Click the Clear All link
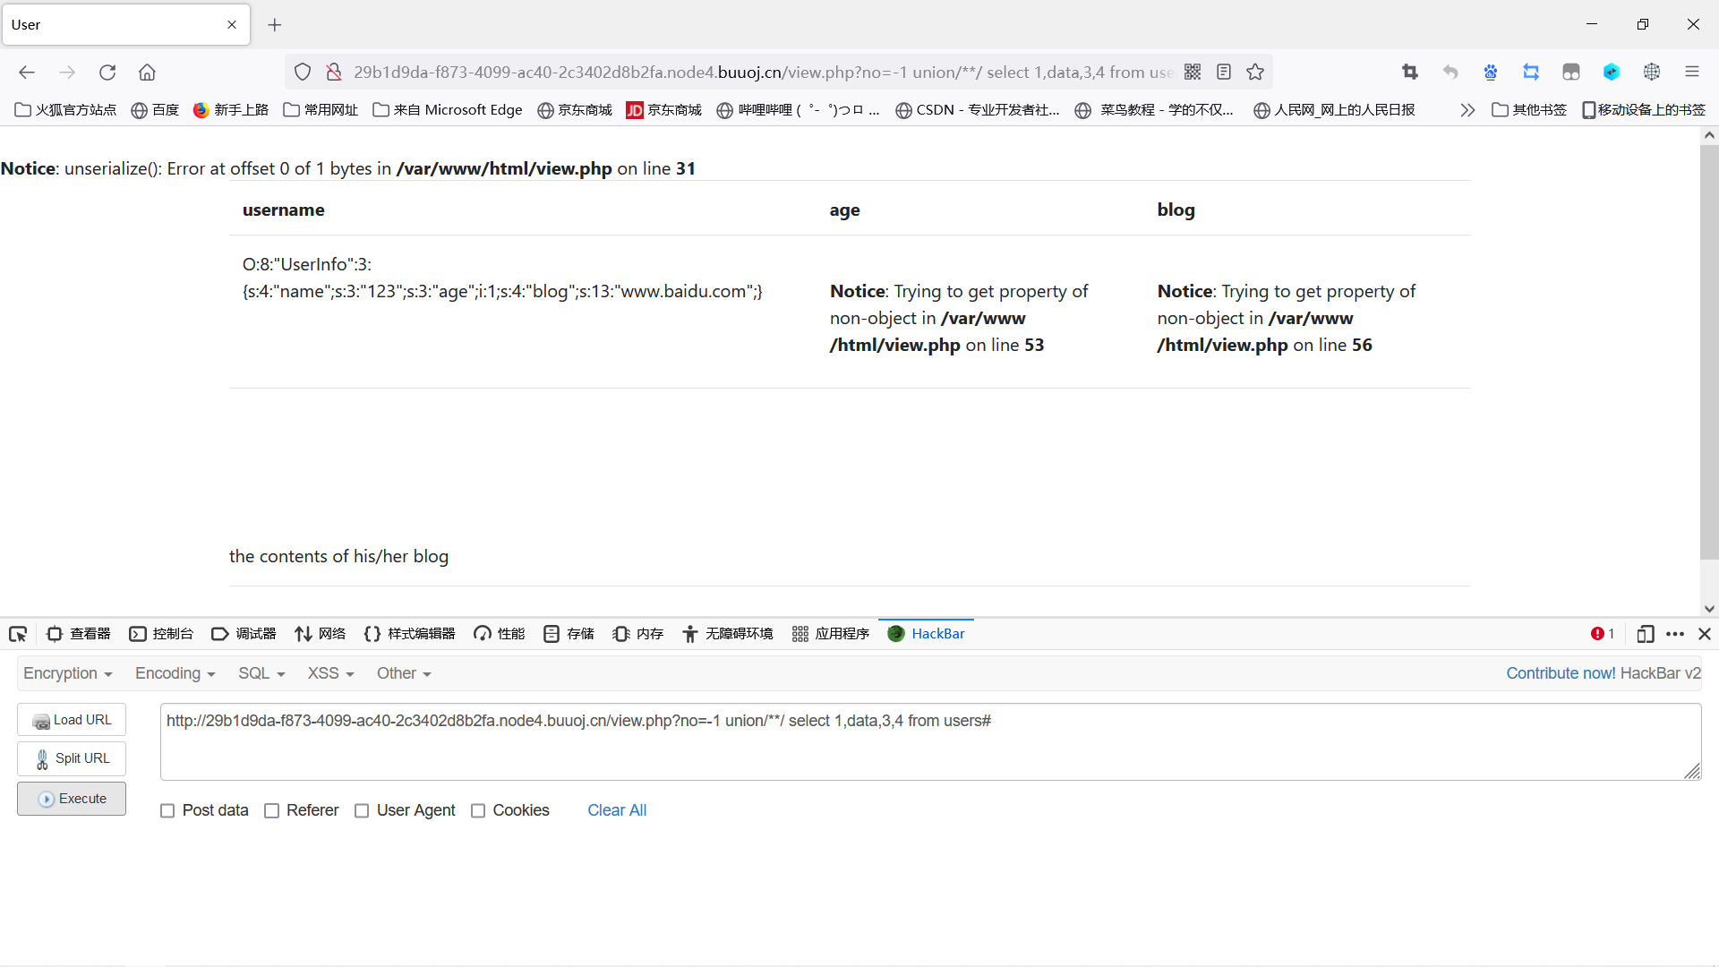Image resolution: width=1719 pixels, height=967 pixels. point(617,810)
